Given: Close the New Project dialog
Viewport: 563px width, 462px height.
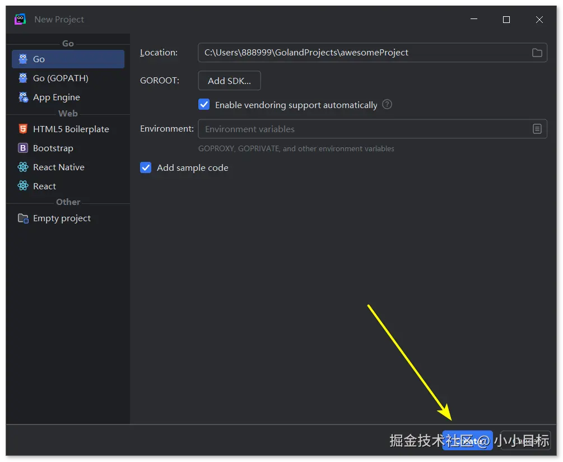Looking at the screenshot, I should click(x=539, y=20).
